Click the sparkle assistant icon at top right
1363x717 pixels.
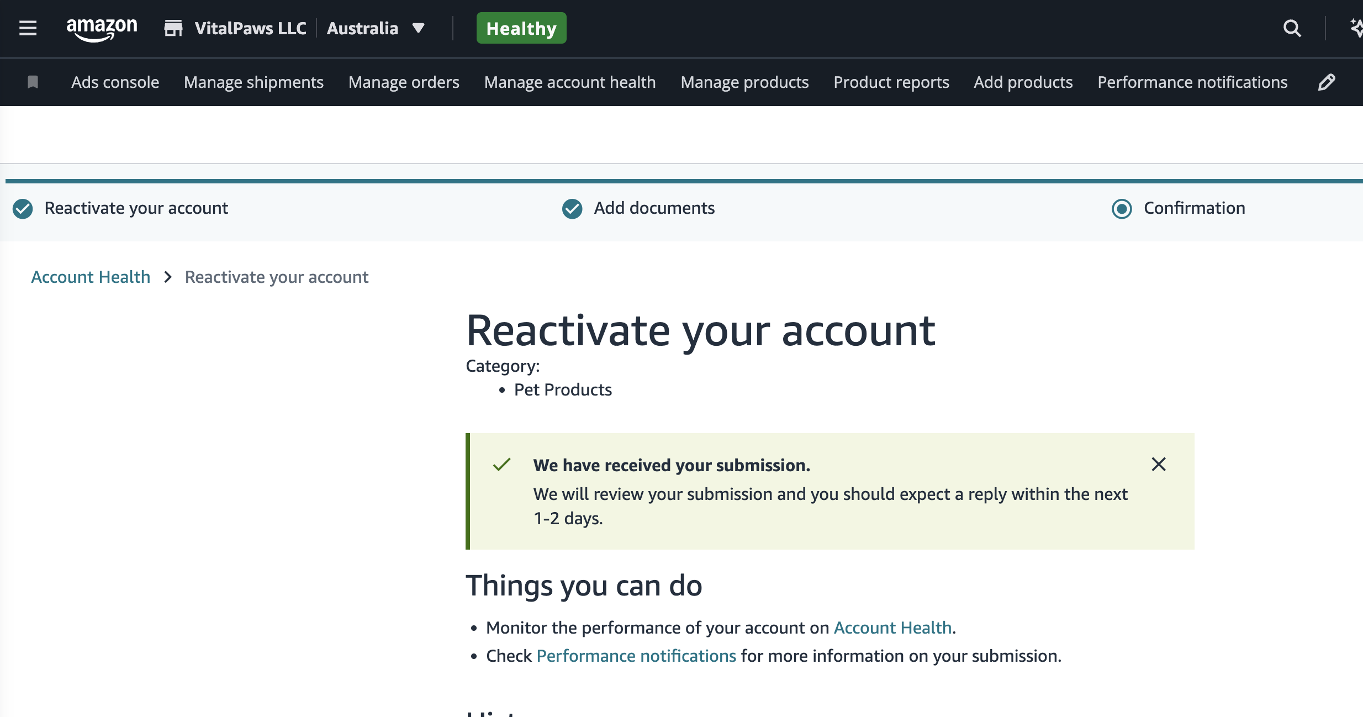(x=1356, y=28)
